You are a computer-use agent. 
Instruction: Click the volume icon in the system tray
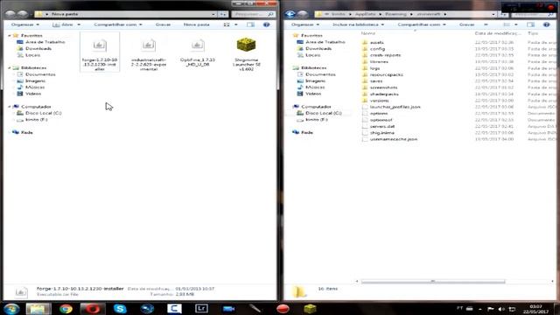501,309
